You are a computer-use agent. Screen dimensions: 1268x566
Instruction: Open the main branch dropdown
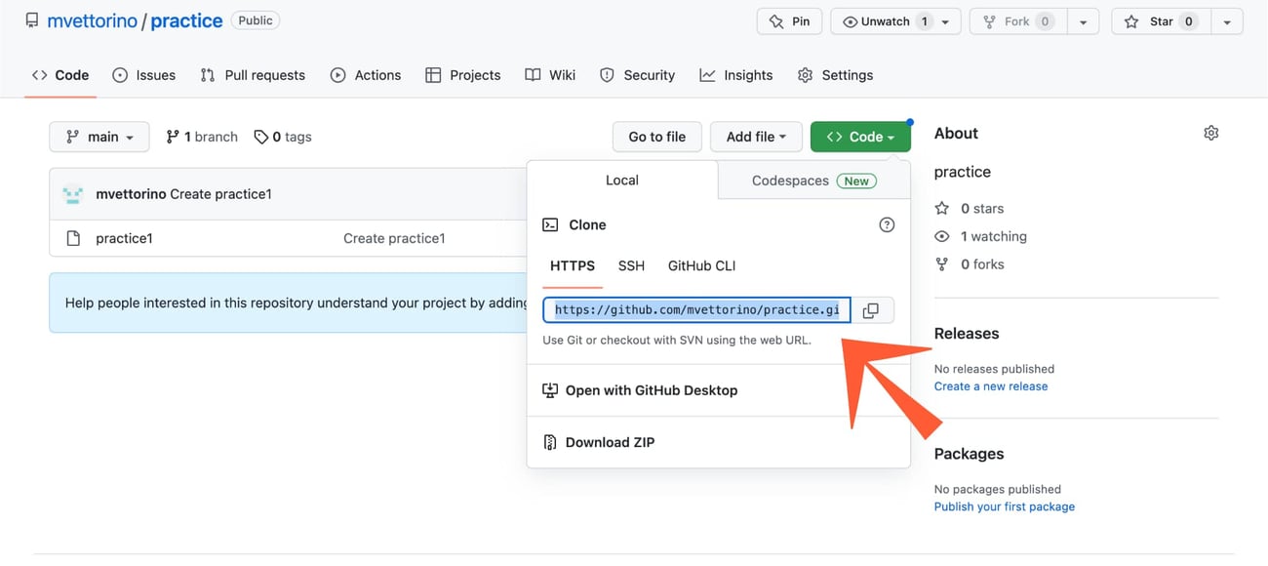click(x=99, y=137)
